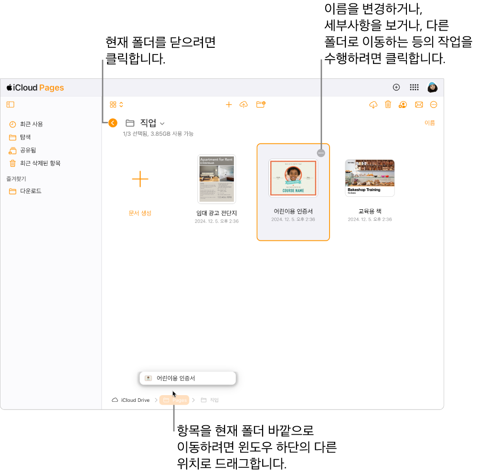Screen dimensions: 479x473
Task: Click the 임대 광고 전단지 file name
Action: [x=217, y=213]
